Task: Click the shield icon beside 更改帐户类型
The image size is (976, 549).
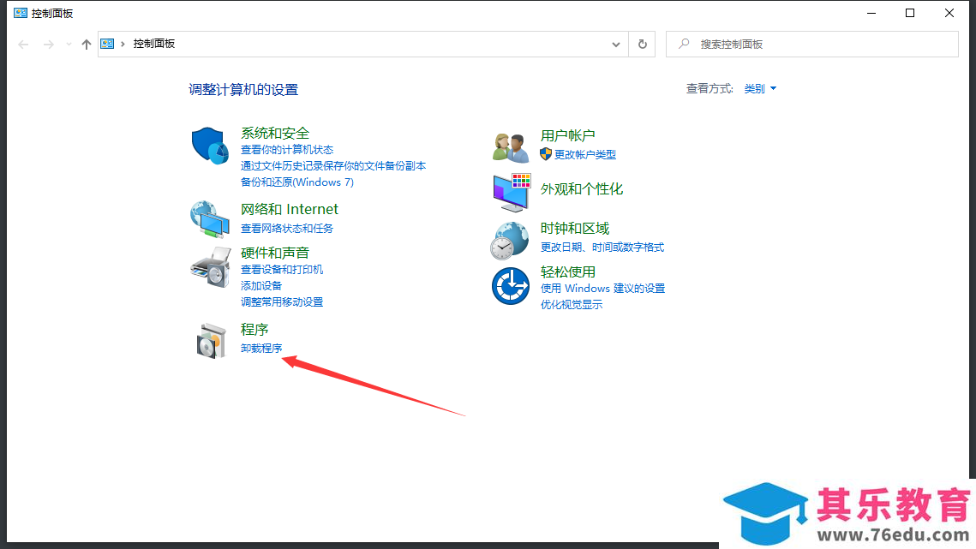Action: (546, 154)
